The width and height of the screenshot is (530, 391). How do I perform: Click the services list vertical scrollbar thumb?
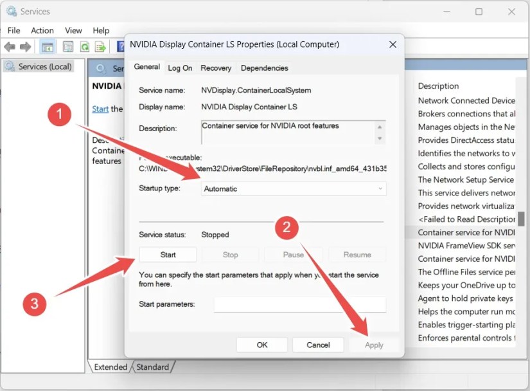[521, 219]
